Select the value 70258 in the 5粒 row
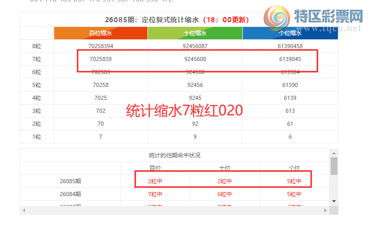 (x=101, y=85)
